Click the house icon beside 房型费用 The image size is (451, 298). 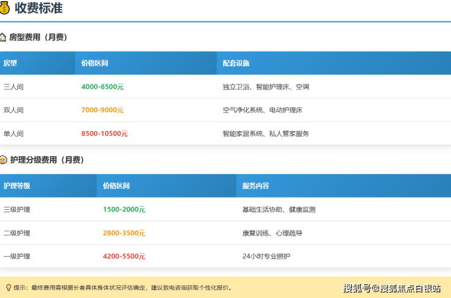[x=3, y=37]
